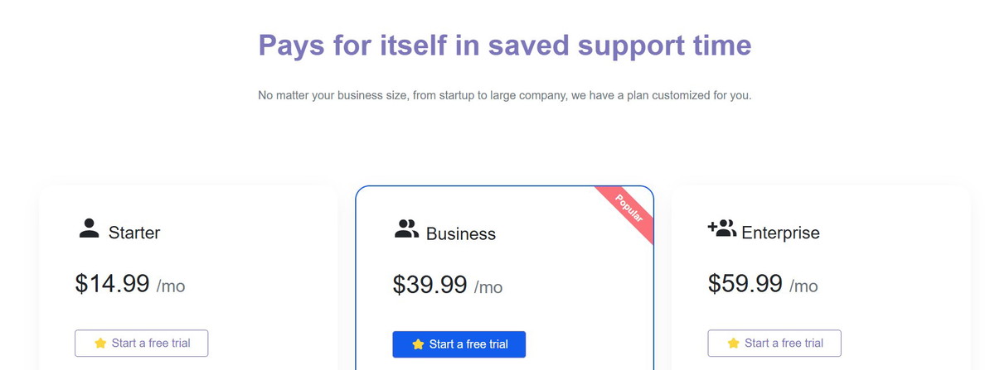Start a free trial for the Enterprise plan
The height and width of the screenshot is (370, 995).
774,344
